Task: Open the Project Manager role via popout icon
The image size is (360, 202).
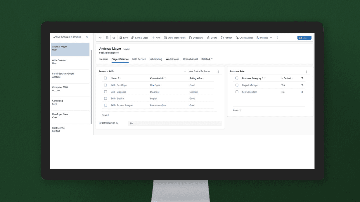Action: pyautogui.click(x=302, y=85)
